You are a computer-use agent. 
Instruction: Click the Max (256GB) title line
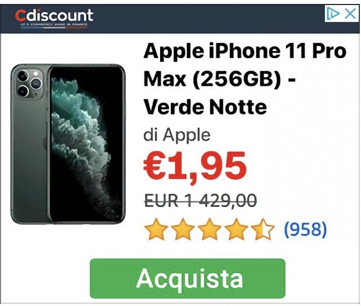click(x=219, y=79)
